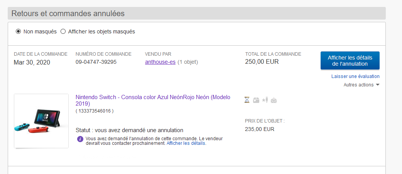The width and height of the screenshot is (402, 174).
Task: Click order number 09-04747-39295
Action: coord(96,62)
